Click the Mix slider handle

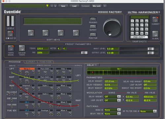[x=84, y=53]
